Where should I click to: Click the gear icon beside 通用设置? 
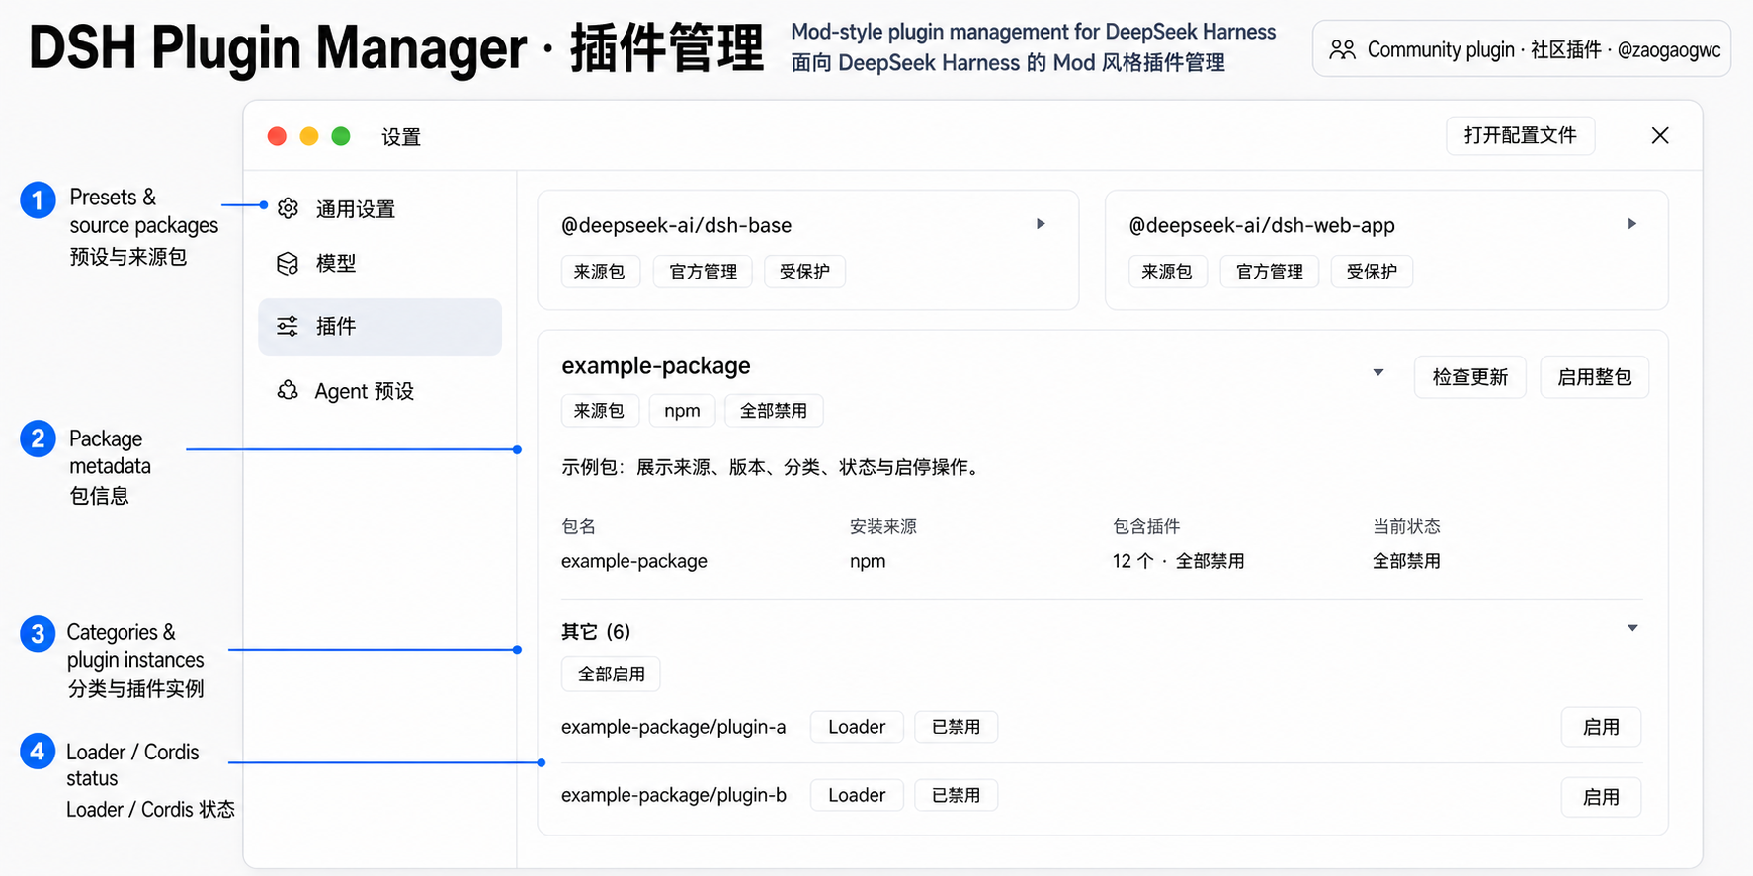(x=288, y=208)
